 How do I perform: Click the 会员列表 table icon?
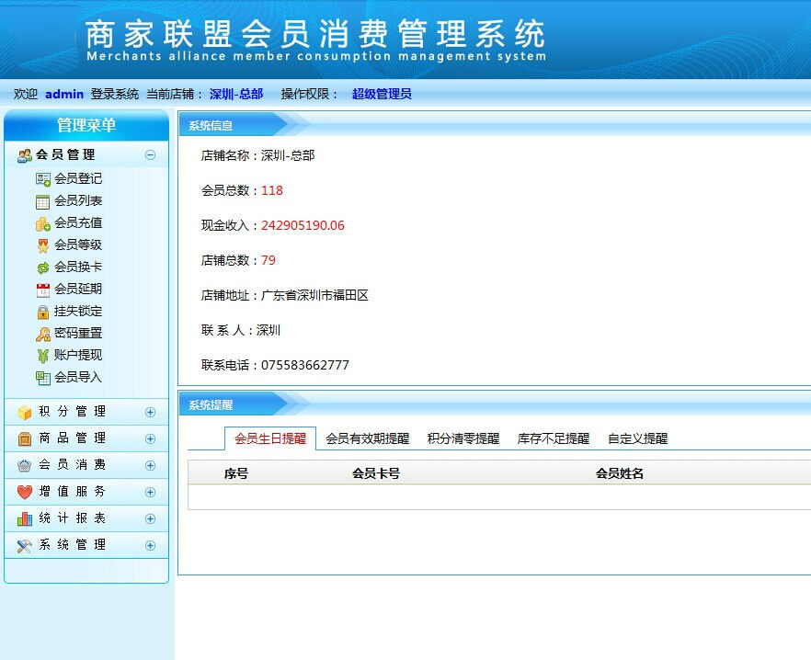point(43,201)
